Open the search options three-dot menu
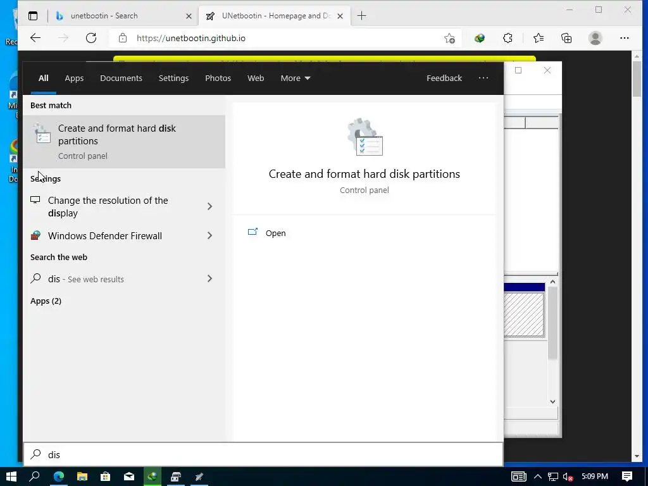648x486 pixels. 483,78
